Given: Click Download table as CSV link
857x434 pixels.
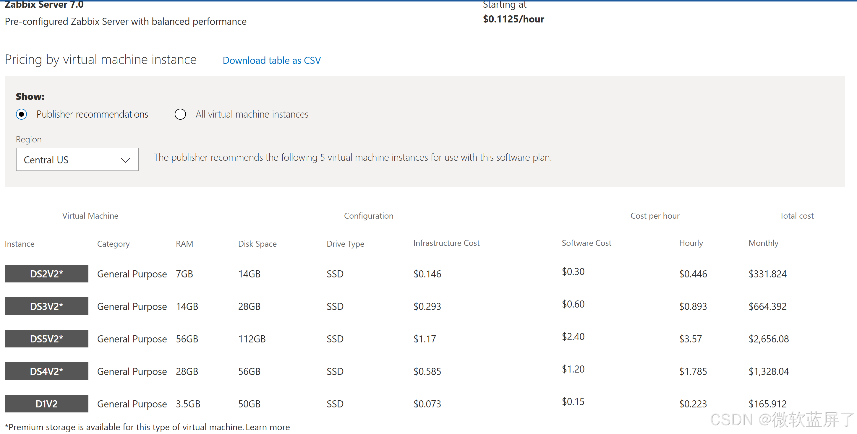Looking at the screenshot, I should [271, 61].
